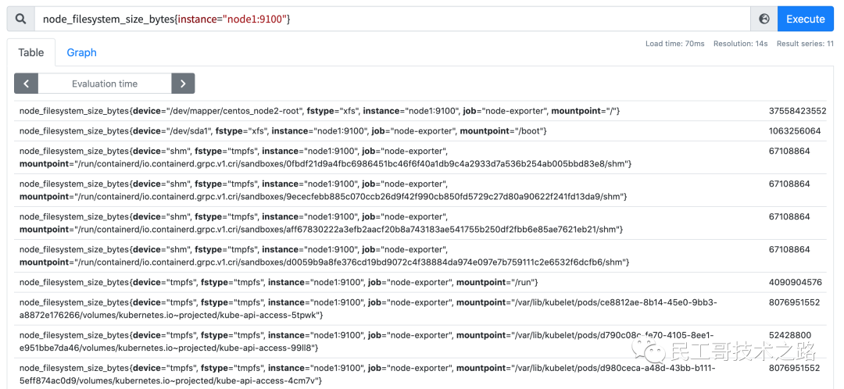This screenshot has width=844, height=389.
Task: Open the metrics explorer globe icon
Action: (764, 19)
